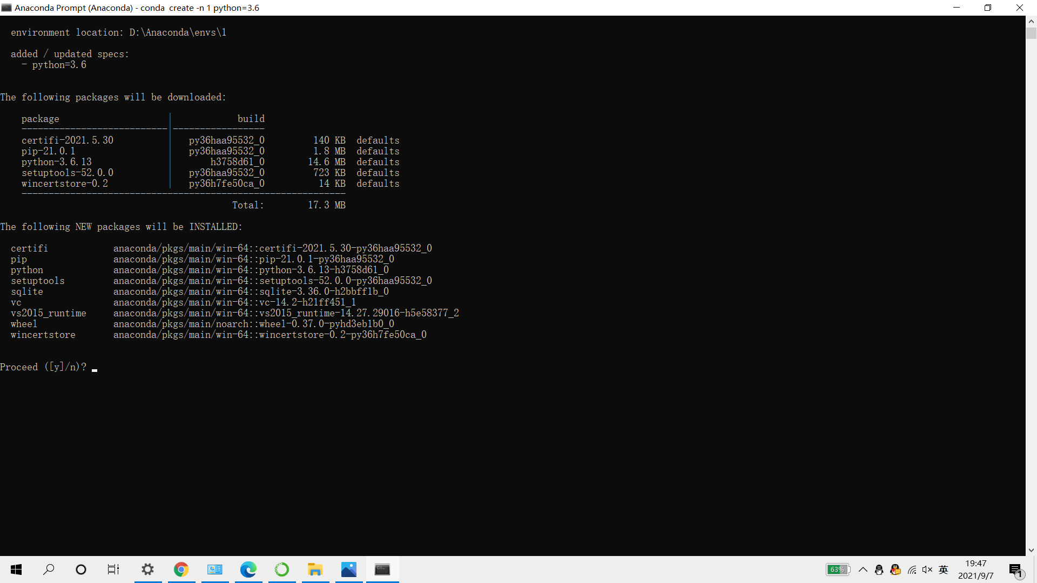The image size is (1037, 583).
Task: Open the taskbar app next to Chrome
Action: pyautogui.click(x=215, y=570)
